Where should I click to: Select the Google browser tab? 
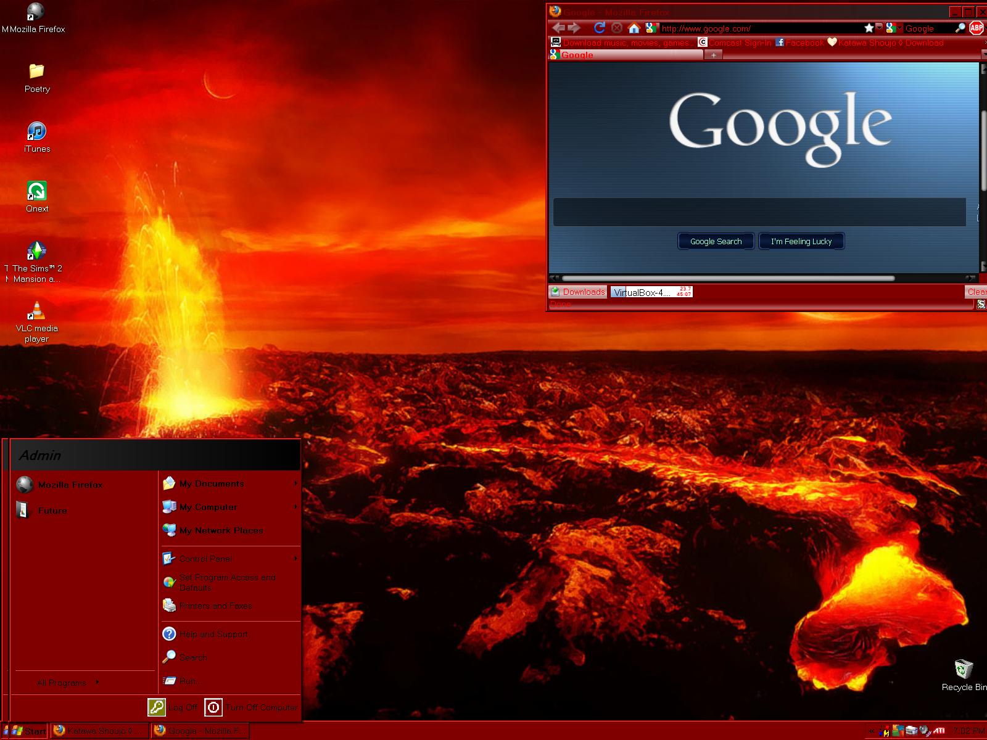[592, 55]
